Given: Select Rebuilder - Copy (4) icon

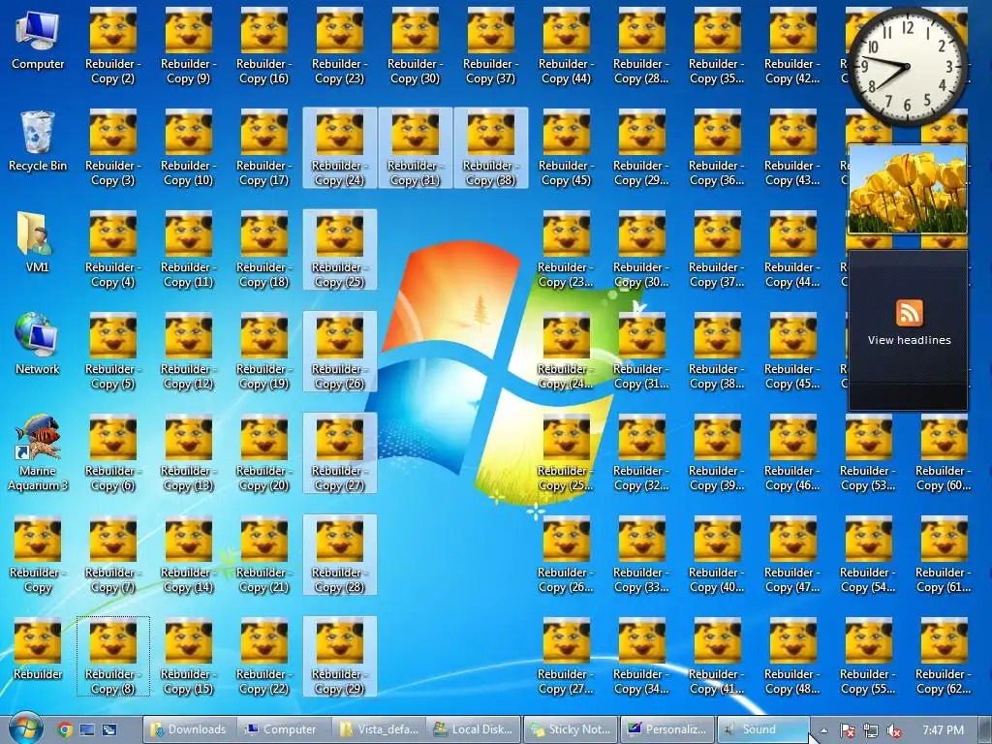Looking at the screenshot, I should 112,250.
